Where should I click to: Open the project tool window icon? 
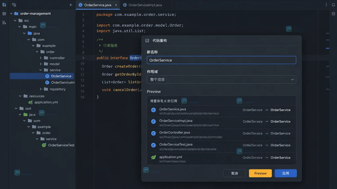click(x=4, y=5)
